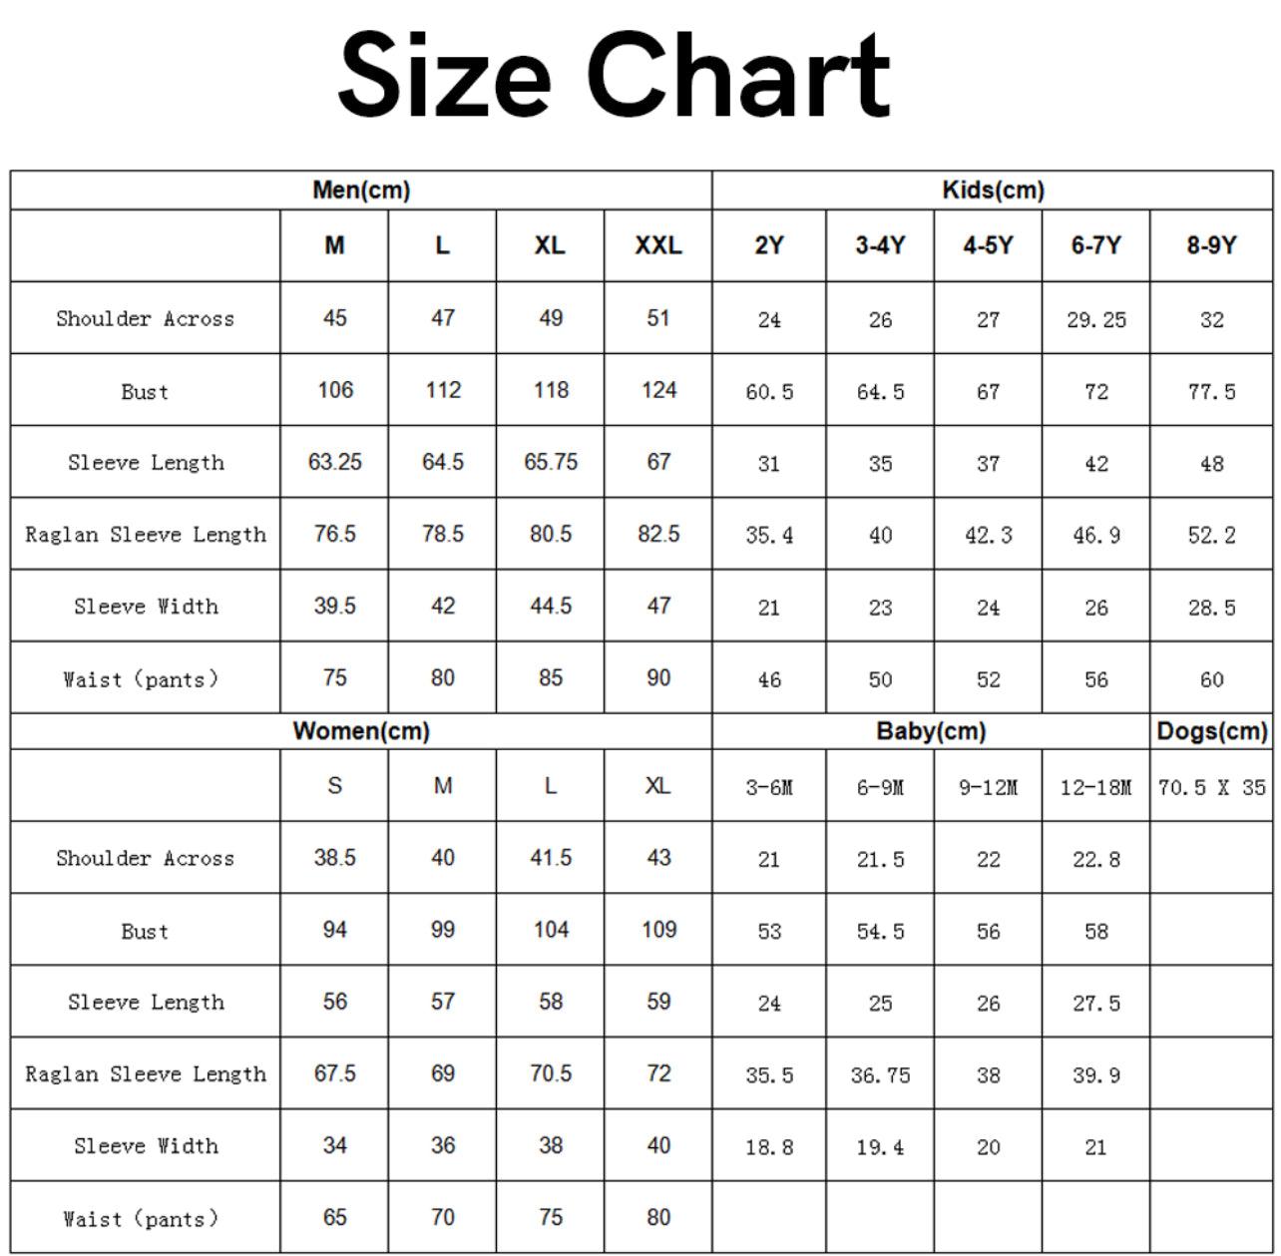1281x1256 pixels.
Task: Click the 36.75 raglan sleeve cell
Action: pyautogui.click(x=880, y=1074)
